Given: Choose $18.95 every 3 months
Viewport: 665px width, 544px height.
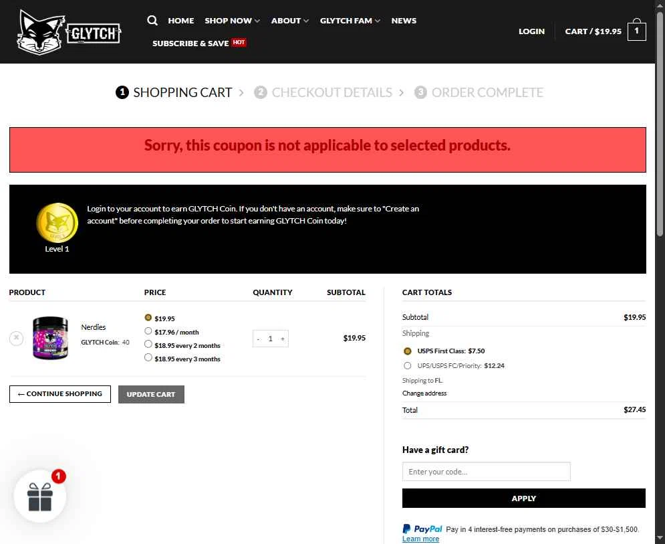Looking at the screenshot, I should tap(148, 358).
